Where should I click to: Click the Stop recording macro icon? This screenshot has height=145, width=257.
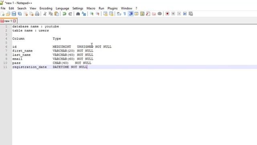[173, 14]
